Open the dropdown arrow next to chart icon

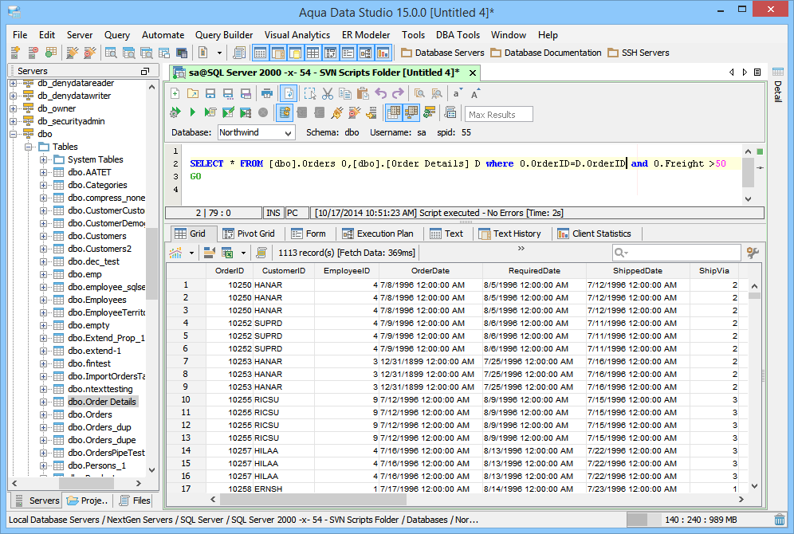point(191,253)
